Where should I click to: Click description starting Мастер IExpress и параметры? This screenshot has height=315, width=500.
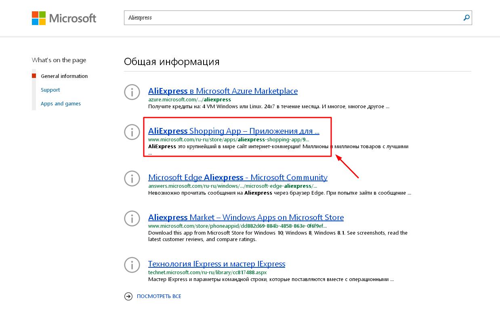[271, 279]
